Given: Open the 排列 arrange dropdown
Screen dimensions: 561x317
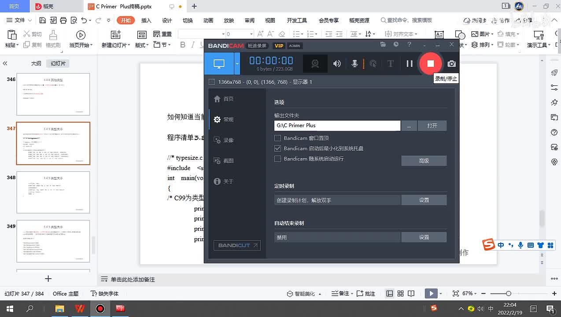Looking at the screenshot, I should point(492,45).
